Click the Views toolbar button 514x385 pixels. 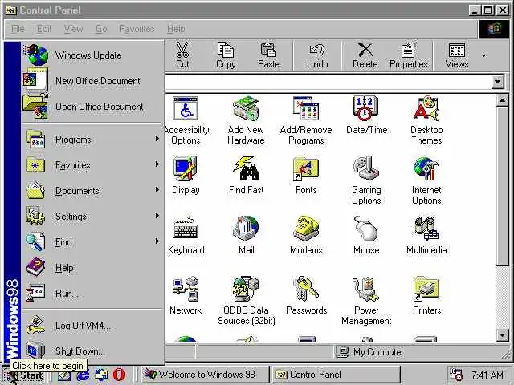tap(457, 55)
